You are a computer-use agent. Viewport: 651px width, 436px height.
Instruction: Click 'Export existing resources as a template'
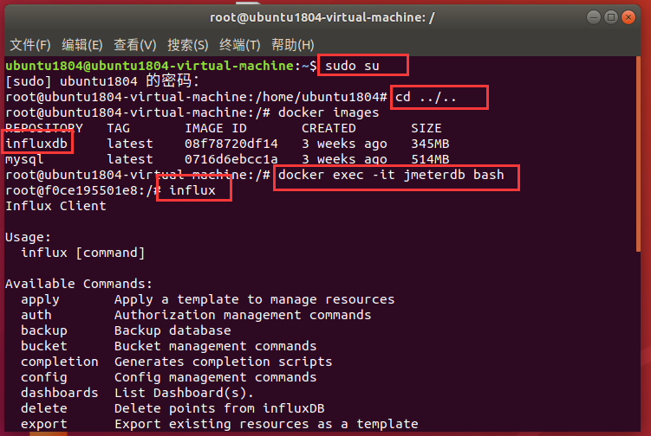coord(266,425)
